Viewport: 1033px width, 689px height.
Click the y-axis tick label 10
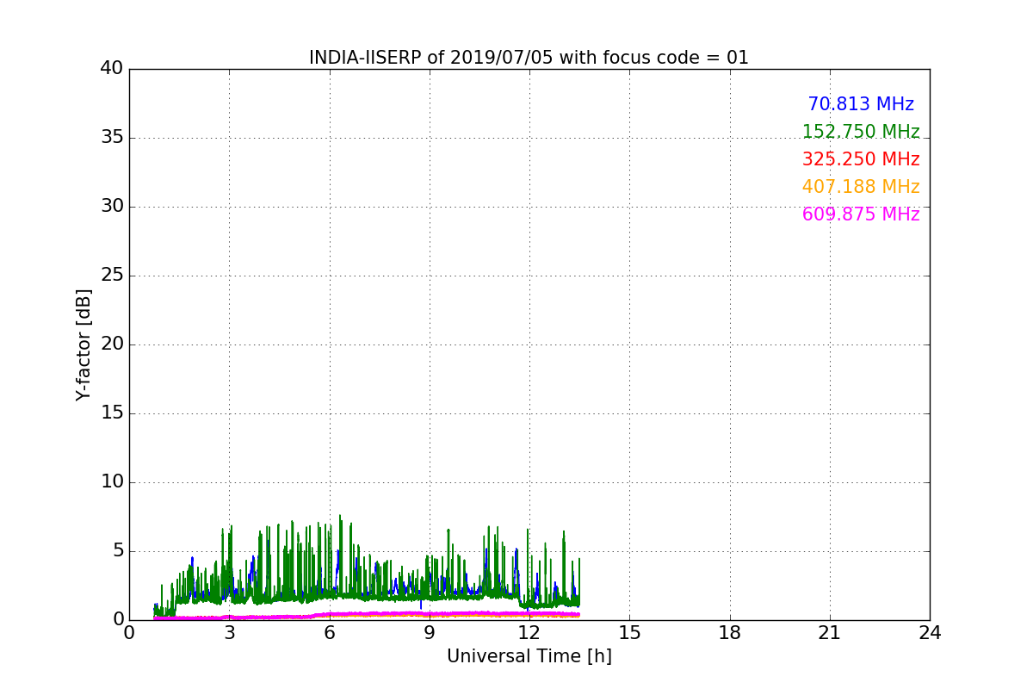tap(112, 482)
